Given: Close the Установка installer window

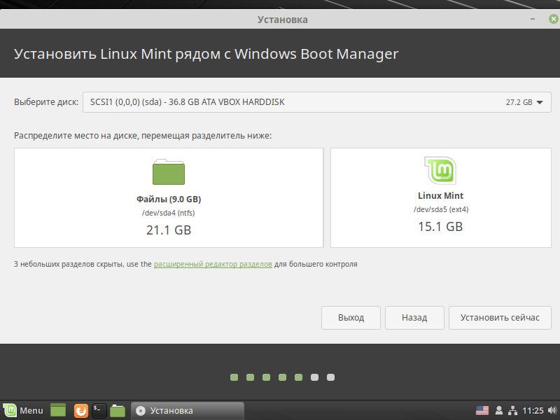Looking at the screenshot, I should pos(553,19).
